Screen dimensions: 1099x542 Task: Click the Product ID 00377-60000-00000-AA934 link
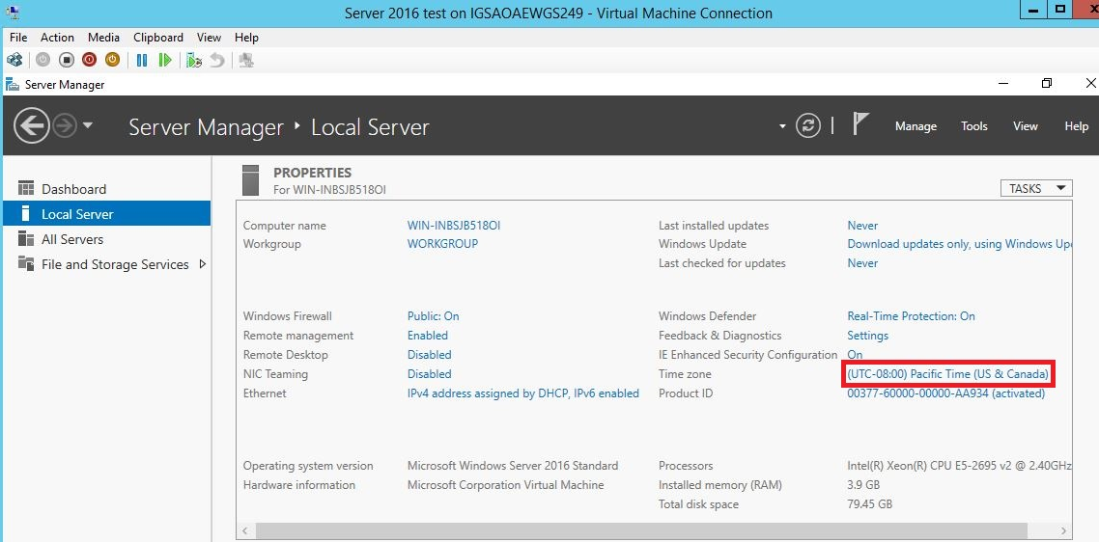pyautogui.click(x=946, y=393)
